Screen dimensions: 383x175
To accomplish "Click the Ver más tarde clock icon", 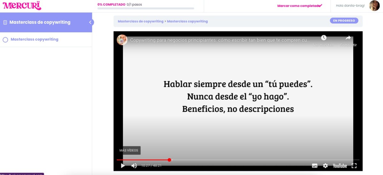I will pyautogui.click(x=324, y=38).
